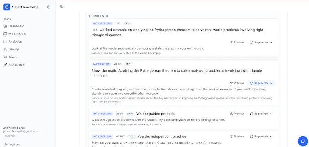This screenshot has width=309, height=147.
Task: Click the refresh icon in the worked example Regenerate
Action: pos(252,42)
